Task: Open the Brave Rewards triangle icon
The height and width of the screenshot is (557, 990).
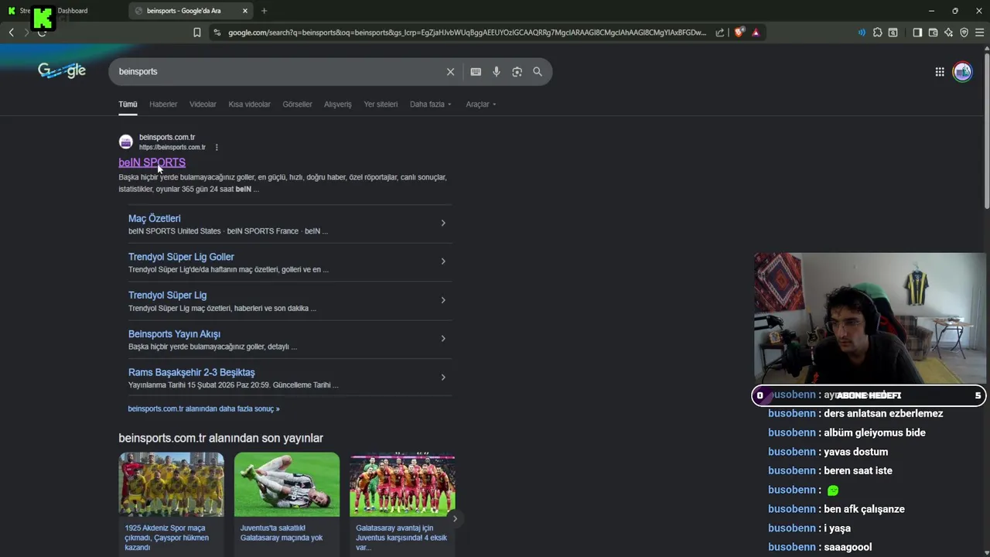Action: [x=756, y=32]
